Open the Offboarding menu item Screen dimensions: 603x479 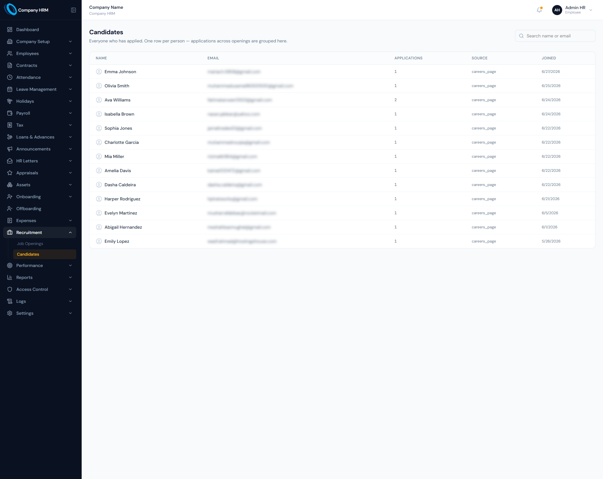point(40,209)
